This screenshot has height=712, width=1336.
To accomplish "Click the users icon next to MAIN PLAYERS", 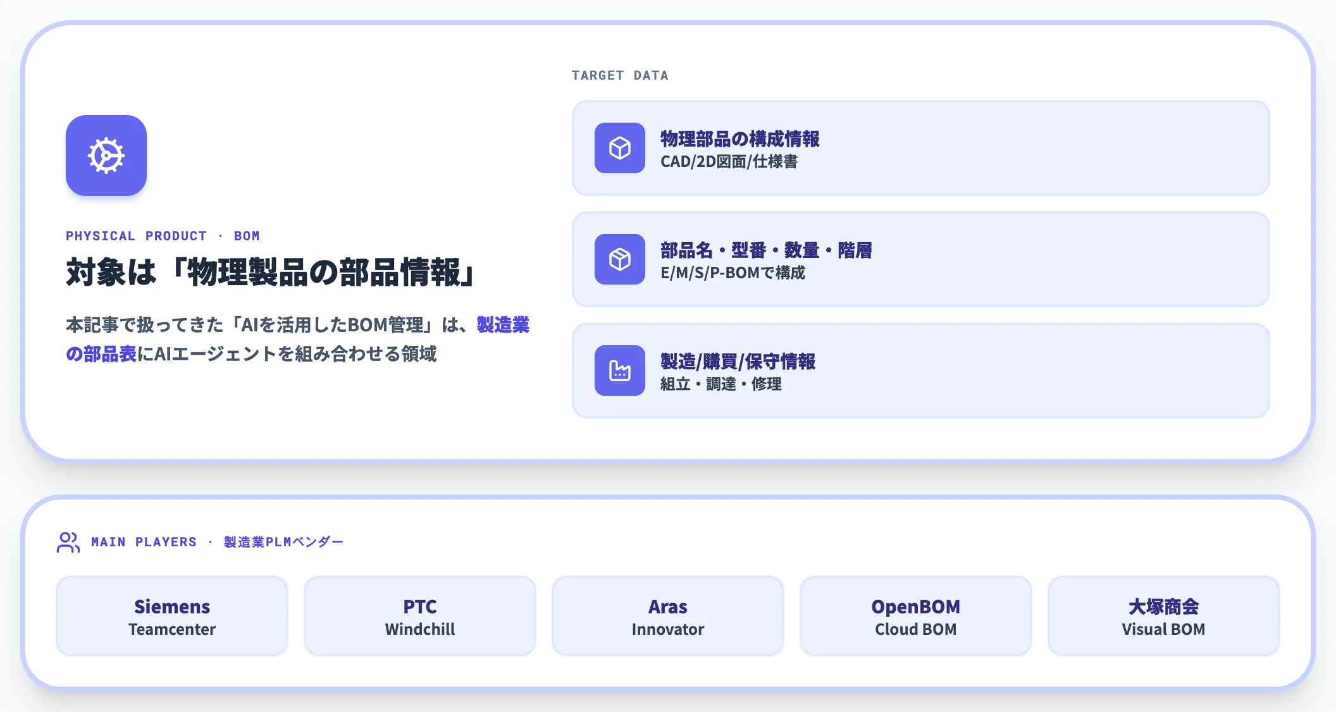I will tap(68, 542).
